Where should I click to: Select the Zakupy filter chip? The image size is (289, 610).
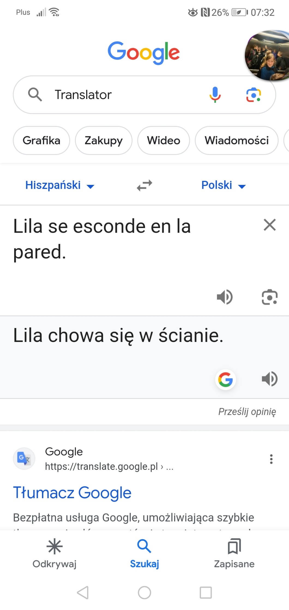tap(104, 140)
